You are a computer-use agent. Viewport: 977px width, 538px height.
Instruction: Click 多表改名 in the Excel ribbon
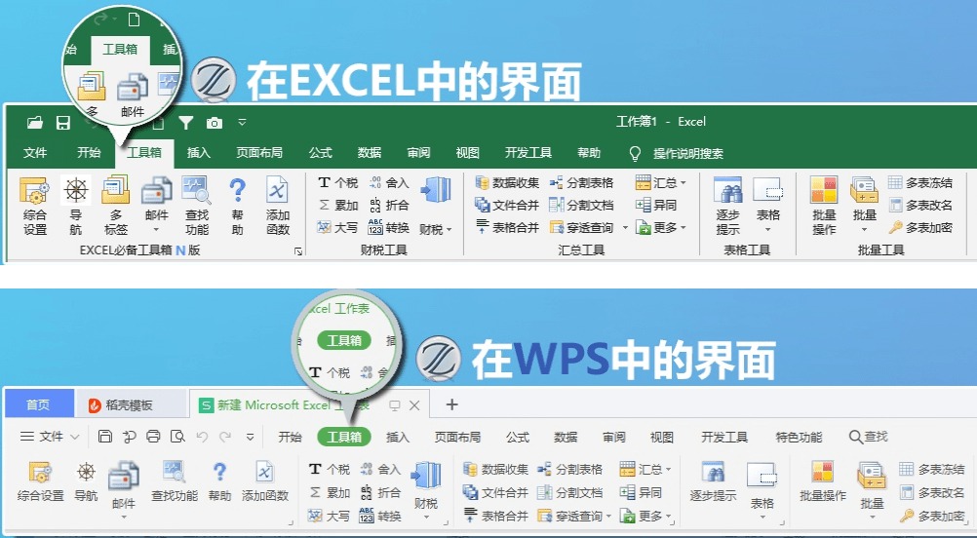(x=920, y=205)
